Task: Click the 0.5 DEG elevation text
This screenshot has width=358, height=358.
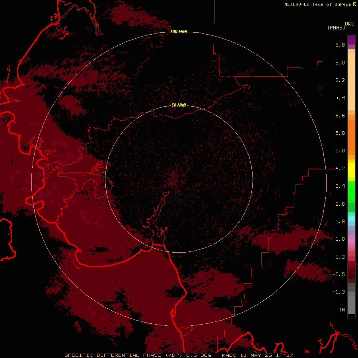Action: (198, 355)
